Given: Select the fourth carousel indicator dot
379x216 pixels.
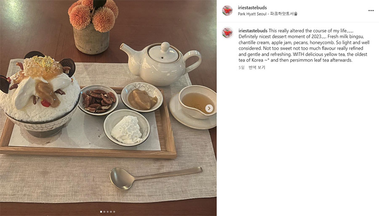Looking at the screenshot, I should (111, 212).
